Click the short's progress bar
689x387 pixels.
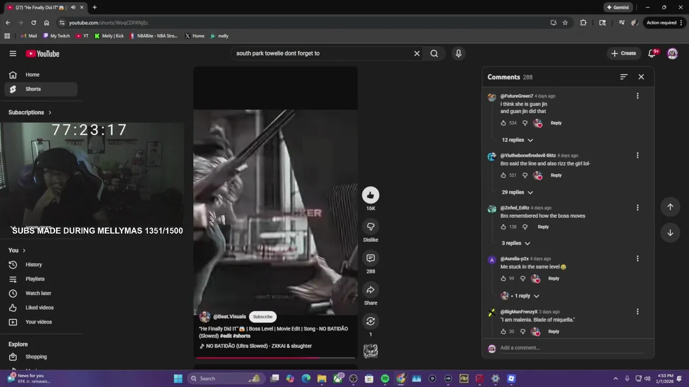[276, 357]
